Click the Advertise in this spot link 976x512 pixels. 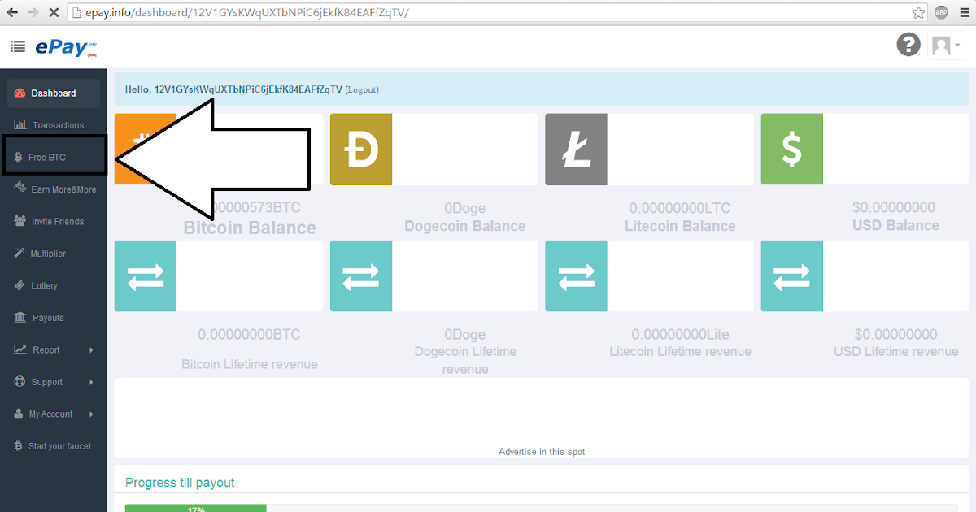click(542, 452)
